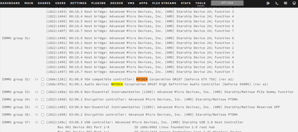Check the box for USB controller 03:00.3
Screen dimensions: 298x132
[43, 122]
